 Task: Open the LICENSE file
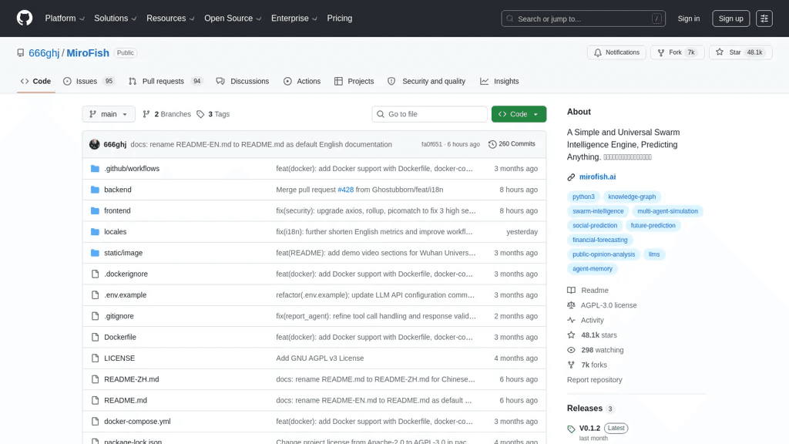click(x=119, y=358)
